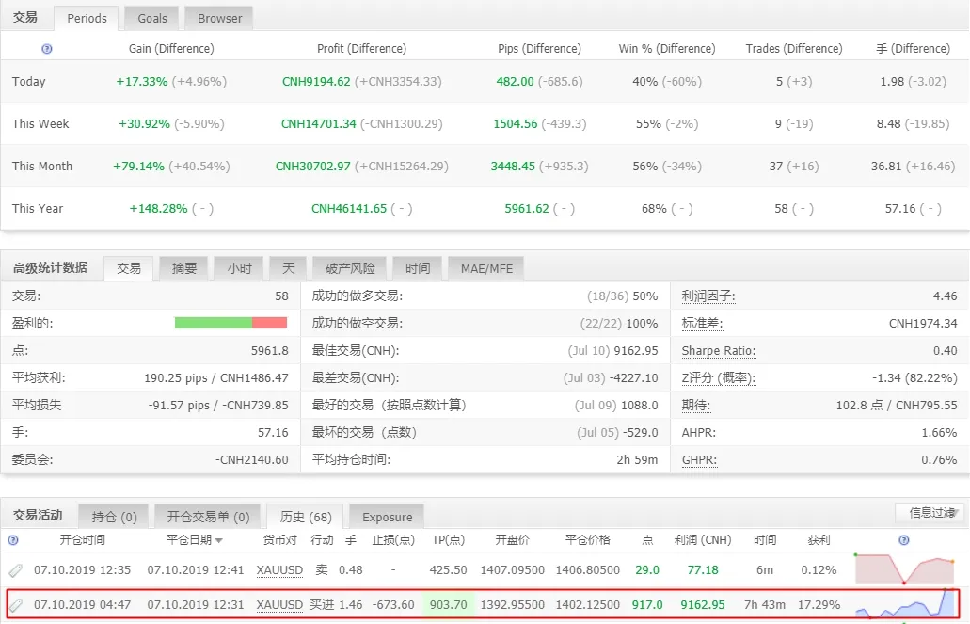The width and height of the screenshot is (970, 624).
Task: Open the 小时 statistics tab
Action: tap(239, 268)
